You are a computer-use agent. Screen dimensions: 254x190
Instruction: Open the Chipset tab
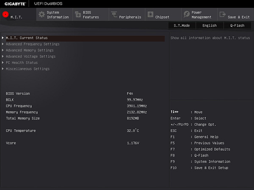click(x=163, y=14)
